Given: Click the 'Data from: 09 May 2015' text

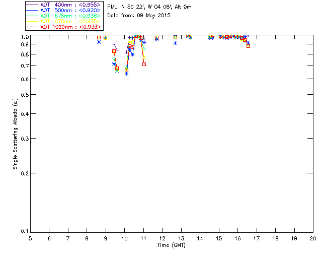Looking at the screenshot, I should point(139,16).
